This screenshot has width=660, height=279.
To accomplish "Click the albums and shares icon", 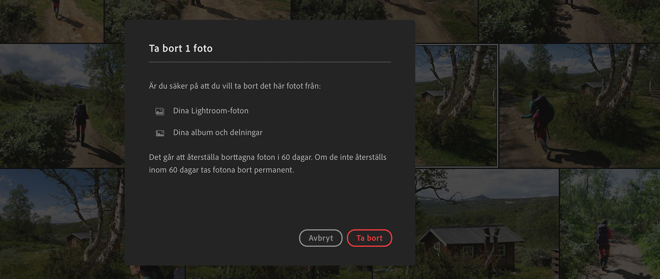I will pos(160,133).
